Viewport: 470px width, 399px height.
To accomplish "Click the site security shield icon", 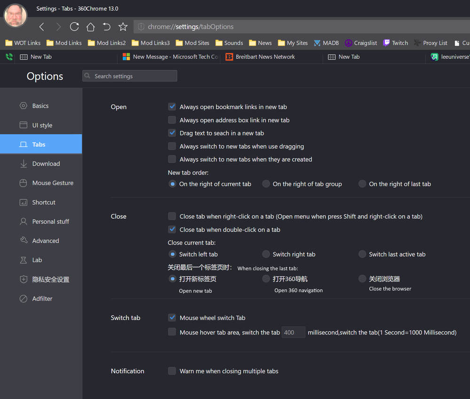I will coord(141,27).
